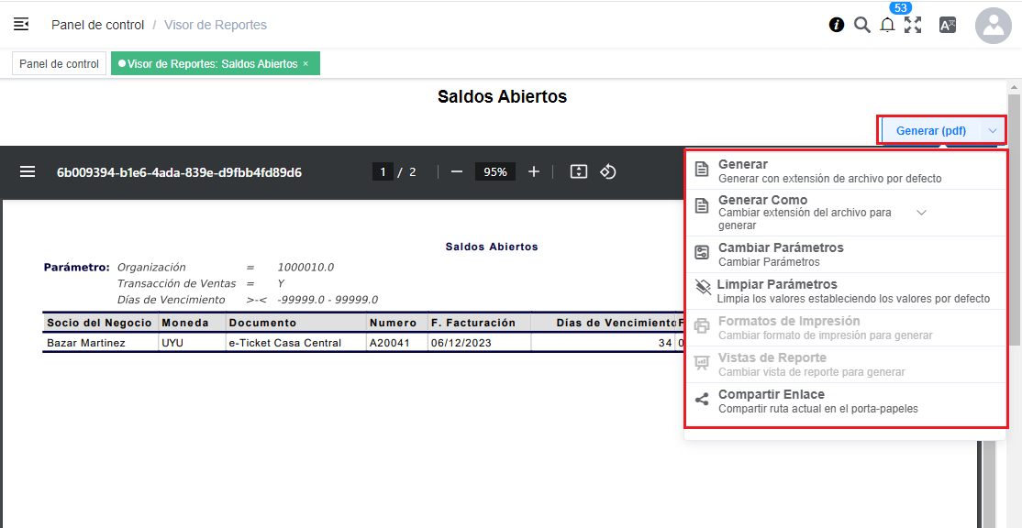Click the search magnifier icon
Viewport: 1022px width, 528px height.
(861, 25)
